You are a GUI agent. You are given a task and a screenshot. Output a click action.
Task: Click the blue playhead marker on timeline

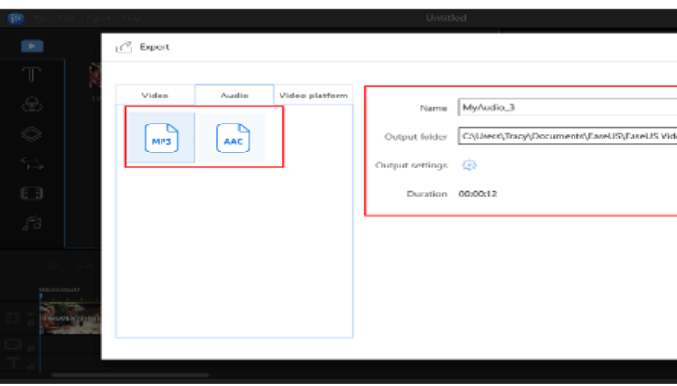[x=41, y=296]
